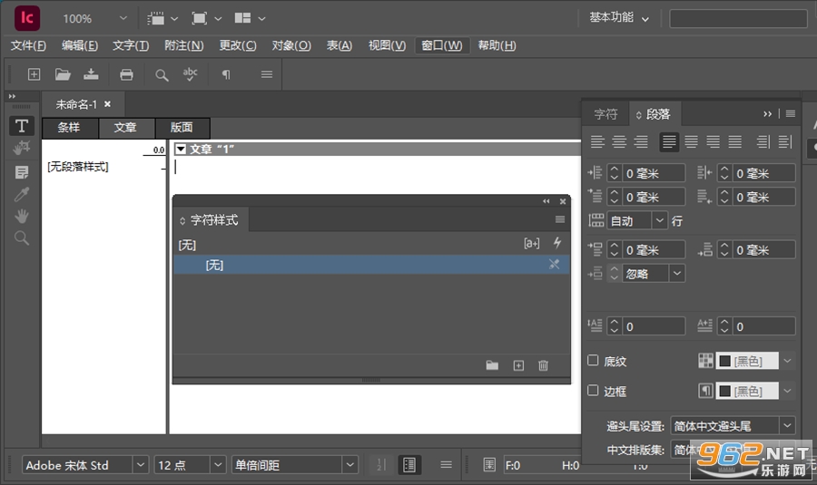817x485 pixels.
Task: Collapse the 文章 "1" story triangle
Action: coord(181,150)
